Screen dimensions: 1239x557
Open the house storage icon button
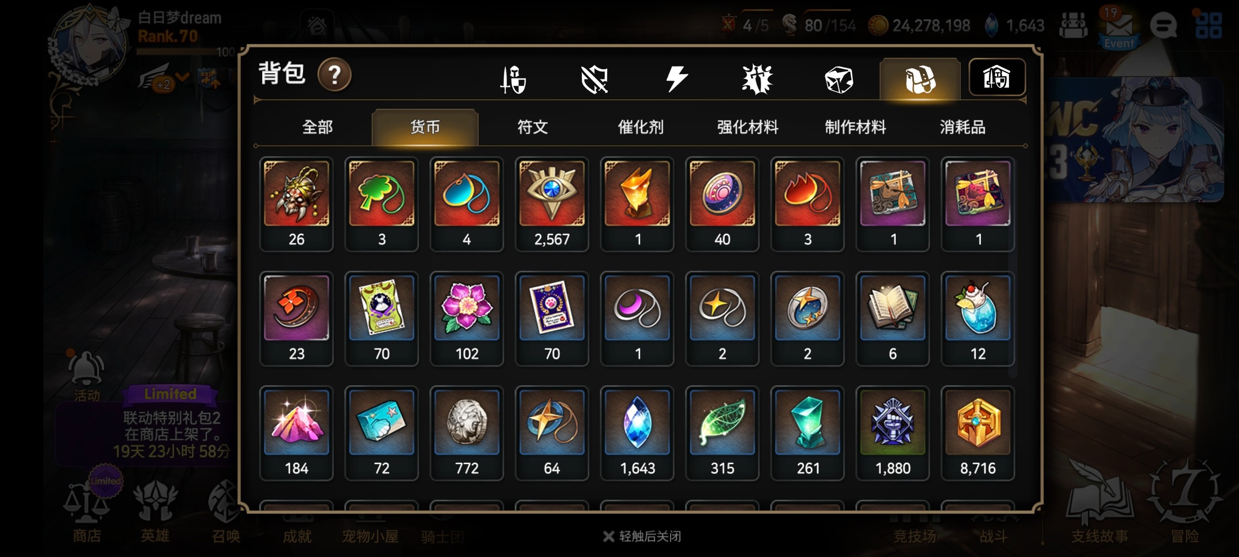coord(997,77)
